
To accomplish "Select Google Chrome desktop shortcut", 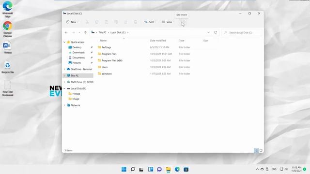I will coord(8,29).
